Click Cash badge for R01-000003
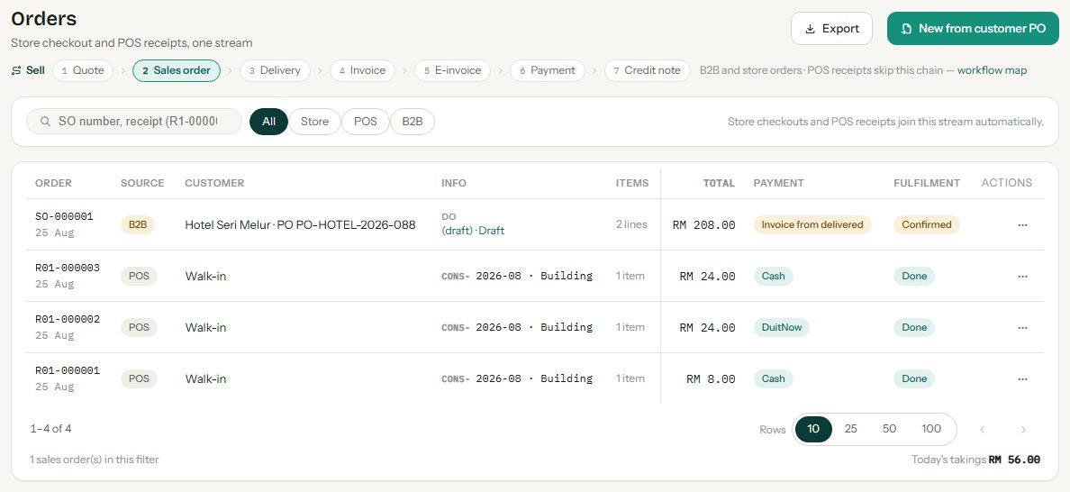 coord(773,277)
